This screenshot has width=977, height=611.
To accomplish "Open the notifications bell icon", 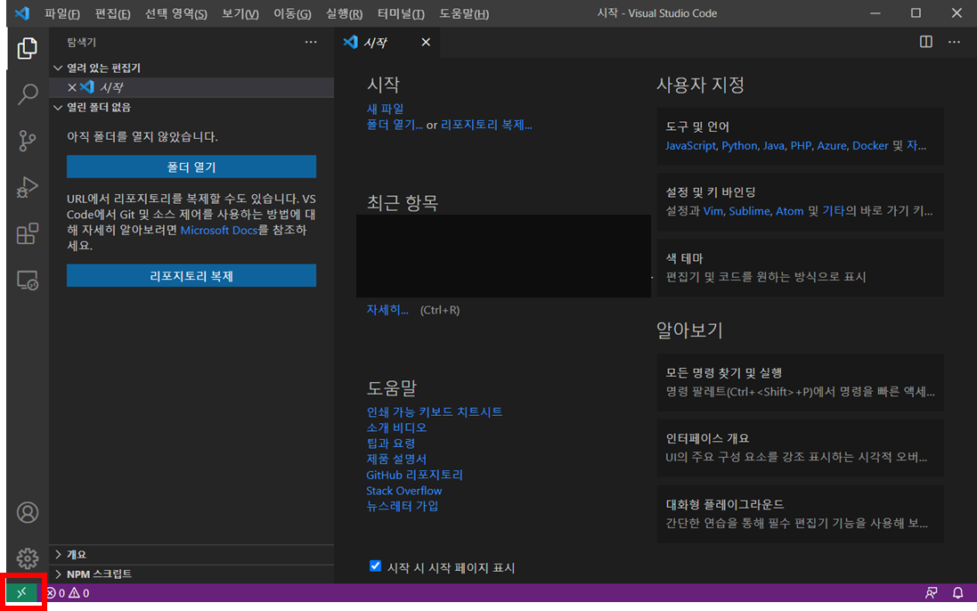I will click(x=957, y=593).
